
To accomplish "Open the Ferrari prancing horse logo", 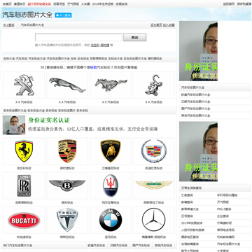I will [24, 151].
